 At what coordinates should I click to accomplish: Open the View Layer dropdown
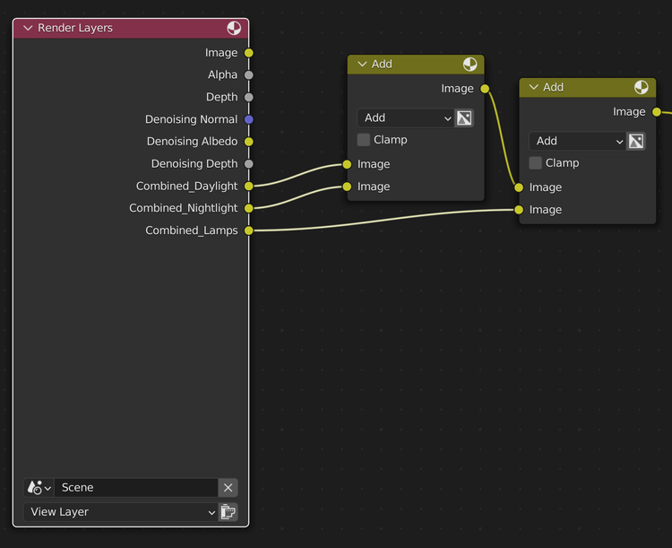[x=122, y=512]
